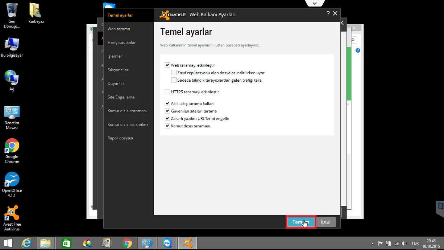Viewport: 444px width, 250px height.
Task: Enable HTTPS taramayı etkinleştir checkbox
Action: 167,92
